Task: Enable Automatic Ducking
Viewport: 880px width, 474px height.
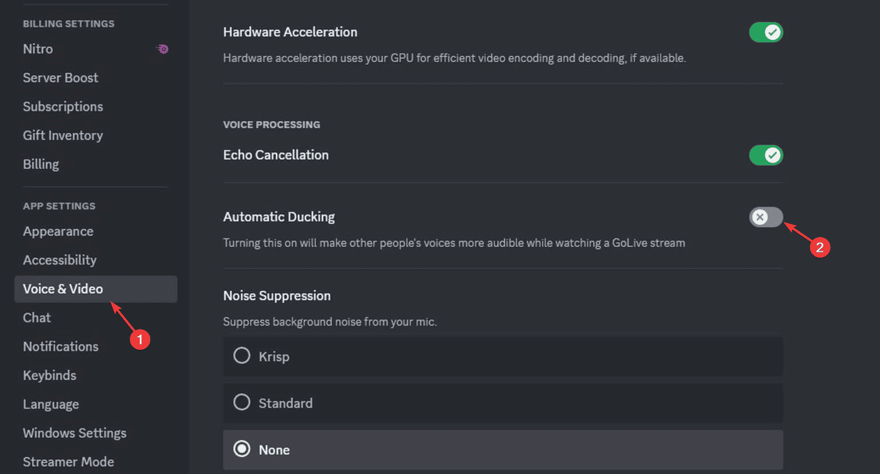Action: 766,217
